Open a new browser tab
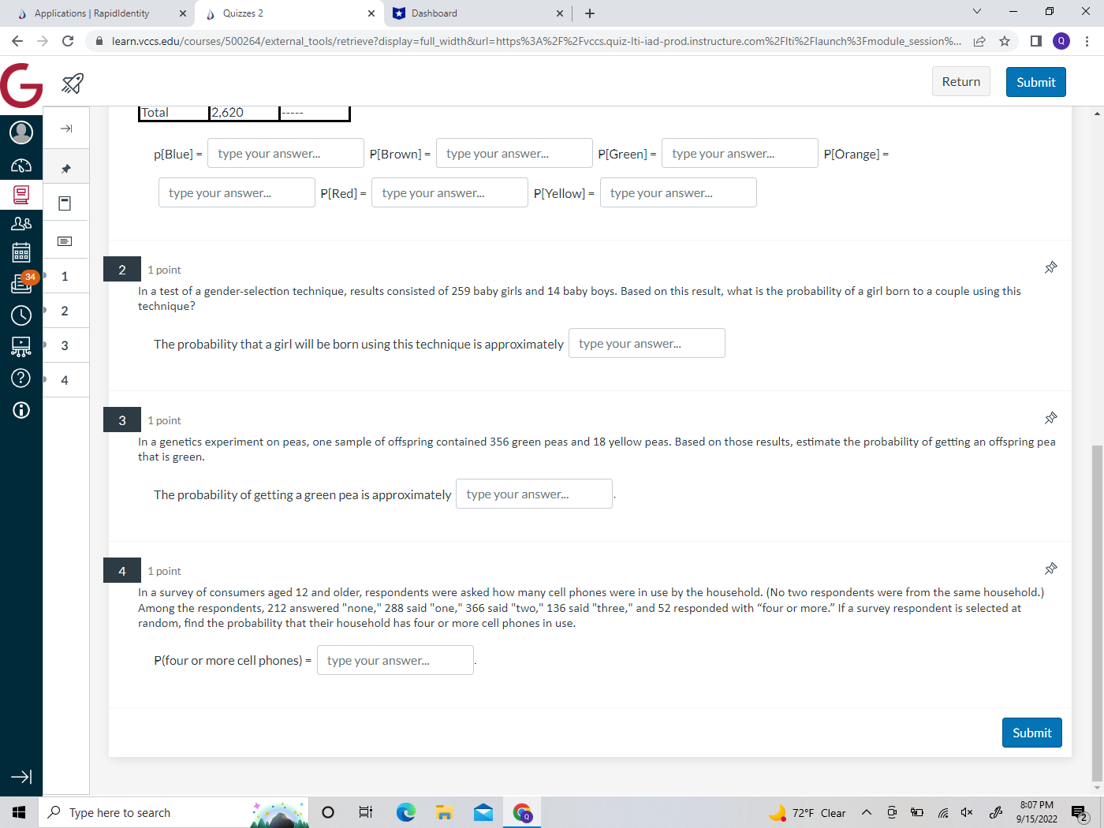 click(x=590, y=13)
